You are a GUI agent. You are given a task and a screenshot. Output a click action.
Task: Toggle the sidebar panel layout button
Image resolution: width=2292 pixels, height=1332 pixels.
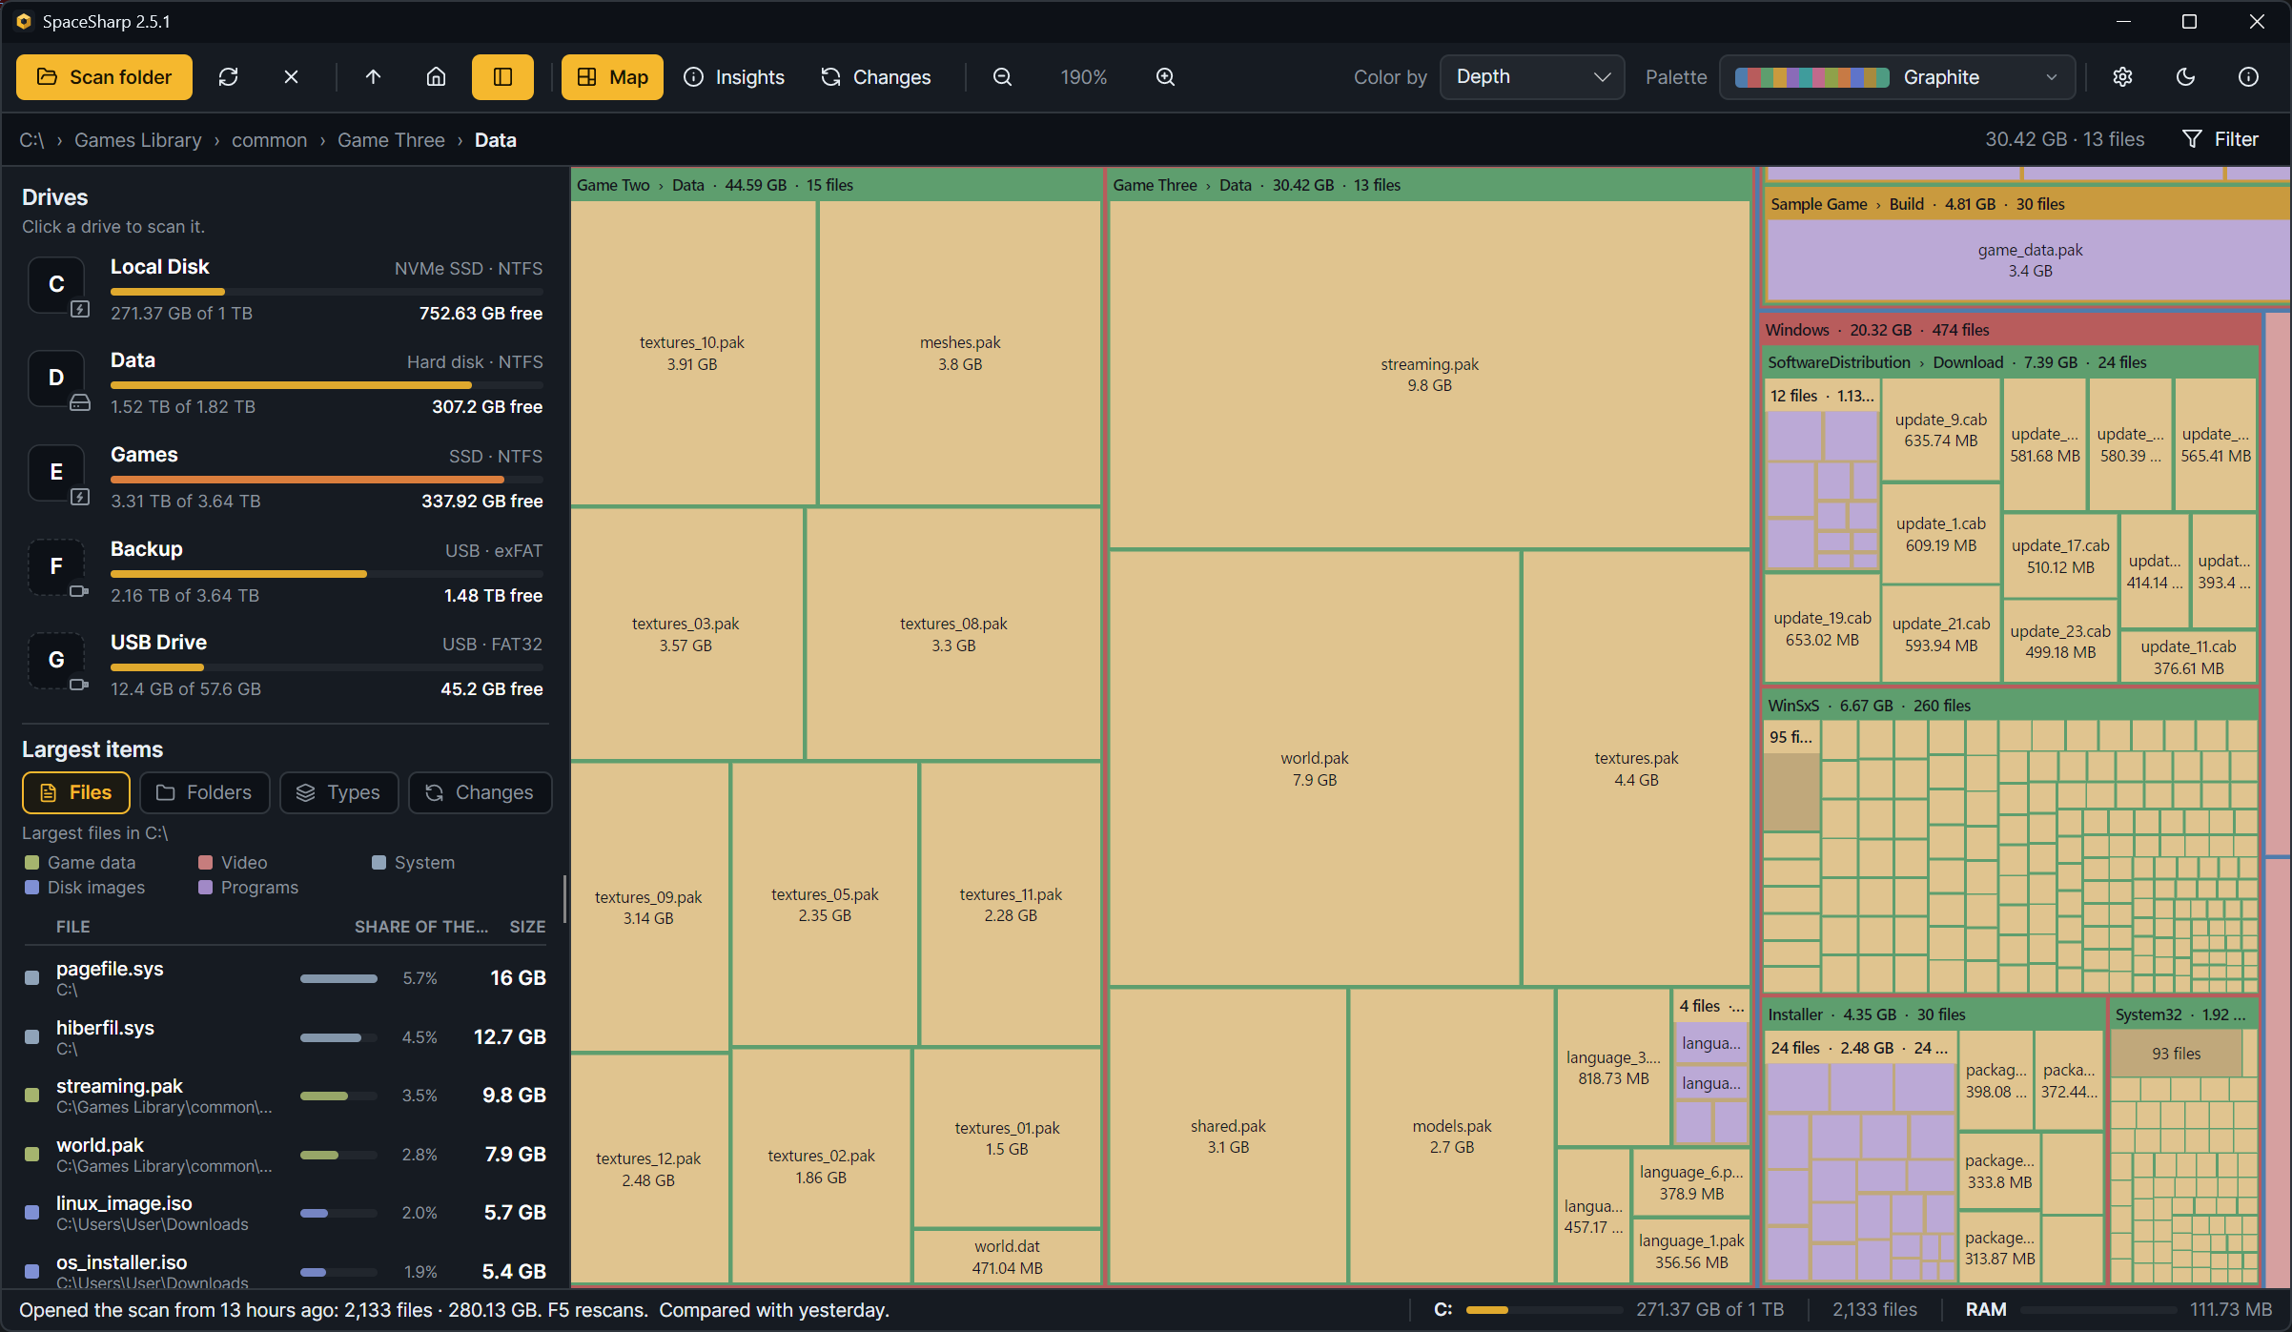[x=502, y=77]
